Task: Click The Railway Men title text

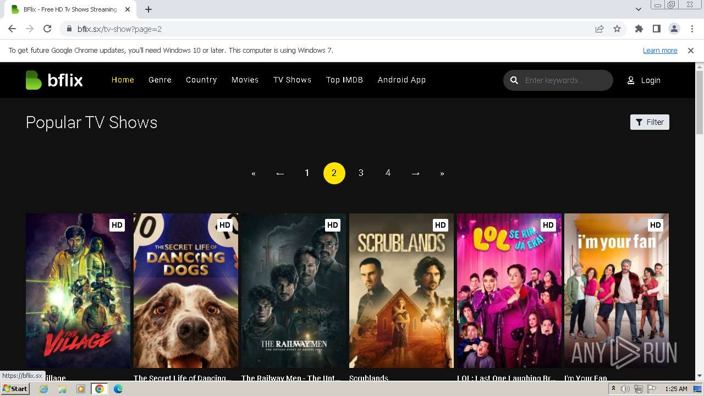Action: [x=291, y=378]
